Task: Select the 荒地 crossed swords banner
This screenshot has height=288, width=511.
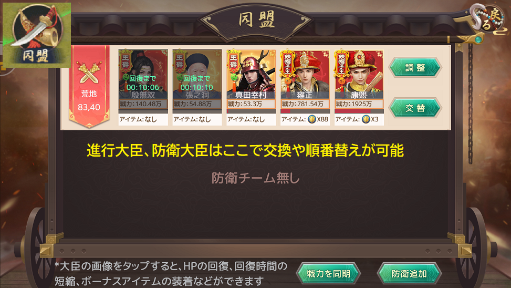Action: [89, 86]
